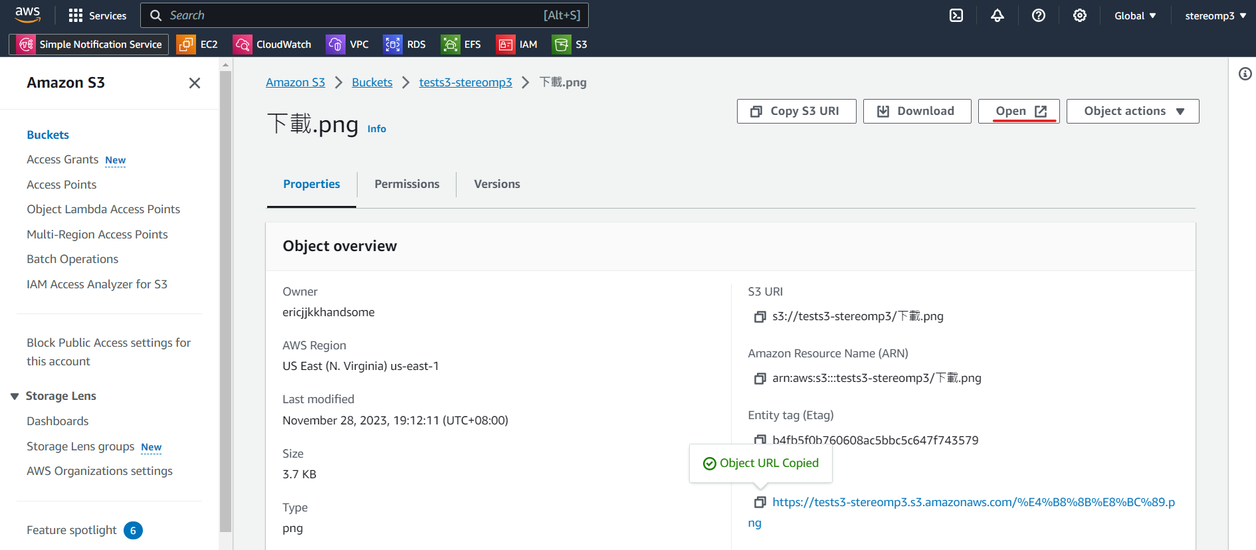Screen dimensions: 1256x550
Task: Open Feature spotlight in the sidebar
Action: point(72,530)
